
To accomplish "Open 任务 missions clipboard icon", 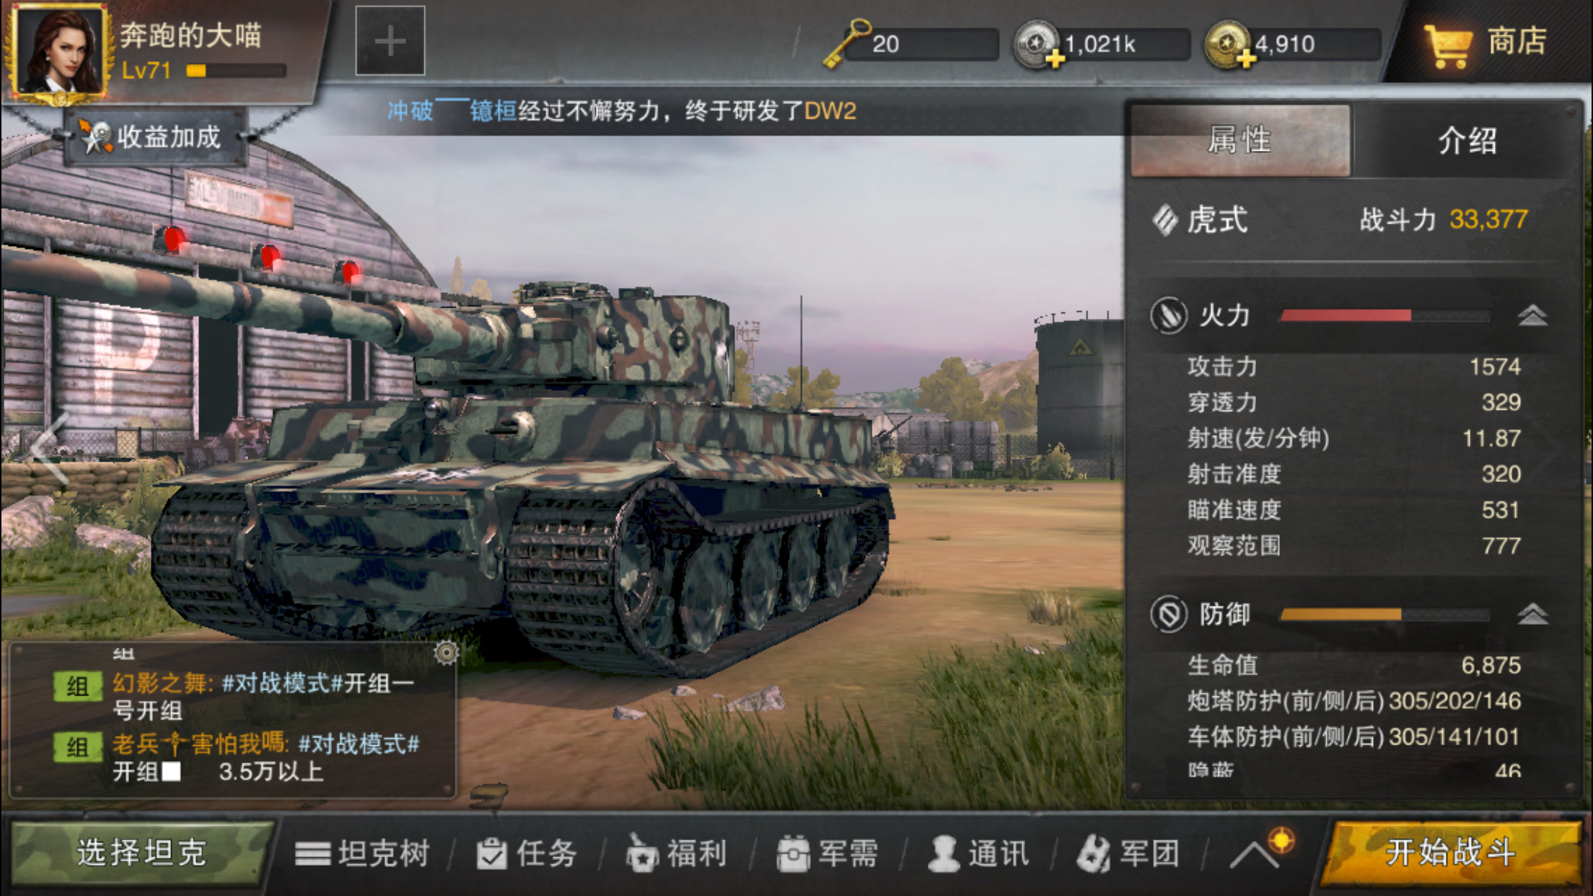I will [492, 853].
